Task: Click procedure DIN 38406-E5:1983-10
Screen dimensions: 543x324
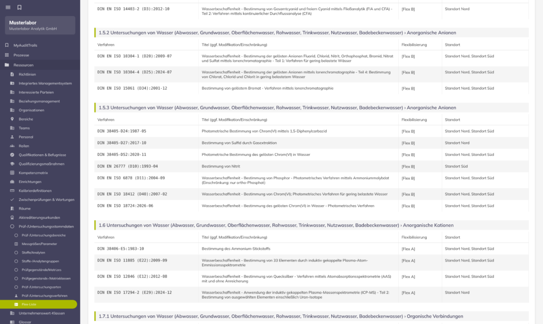Action: click(120, 249)
